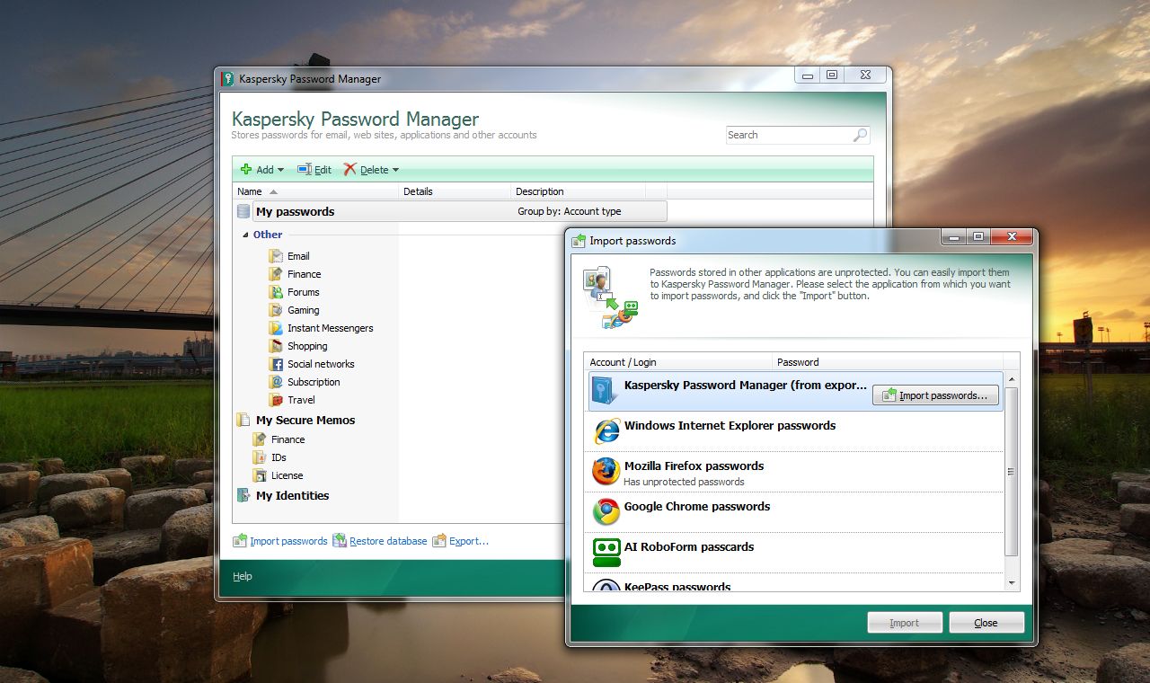1150x683 pixels.
Task: Select the My Secure Memos tree item
Action: pos(305,420)
